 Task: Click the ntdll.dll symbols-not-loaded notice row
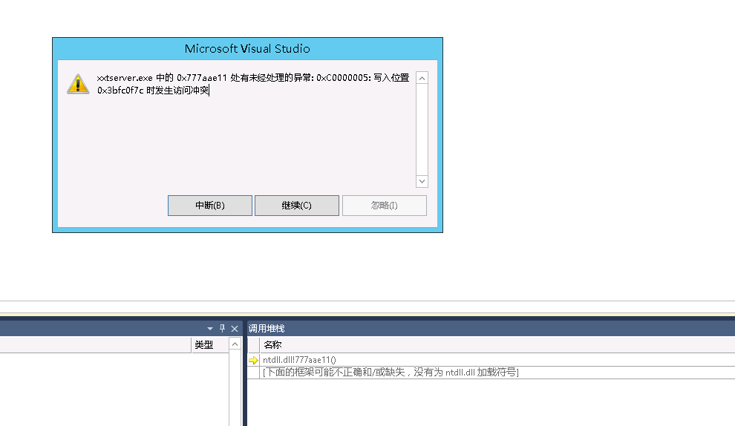pyautogui.click(x=491, y=373)
